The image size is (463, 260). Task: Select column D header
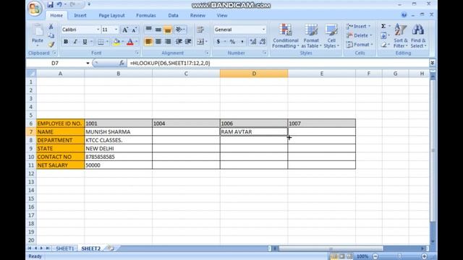(x=254, y=74)
